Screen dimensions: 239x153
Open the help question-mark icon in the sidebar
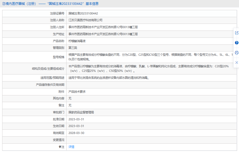click(x=237, y=43)
